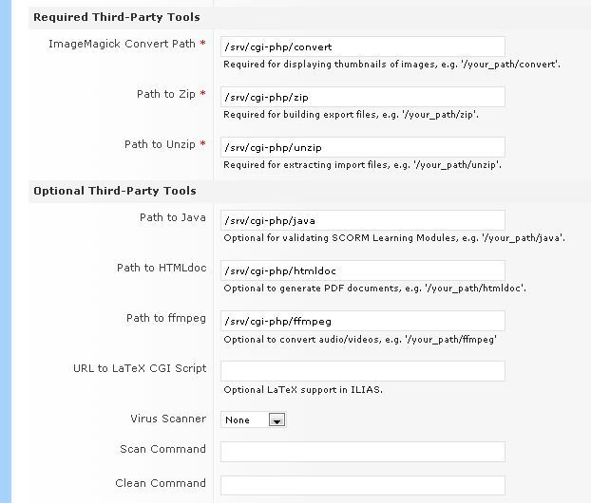Click the Path to Zip text field
This screenshot has height=503, width=591.
[x=362, y=97]
